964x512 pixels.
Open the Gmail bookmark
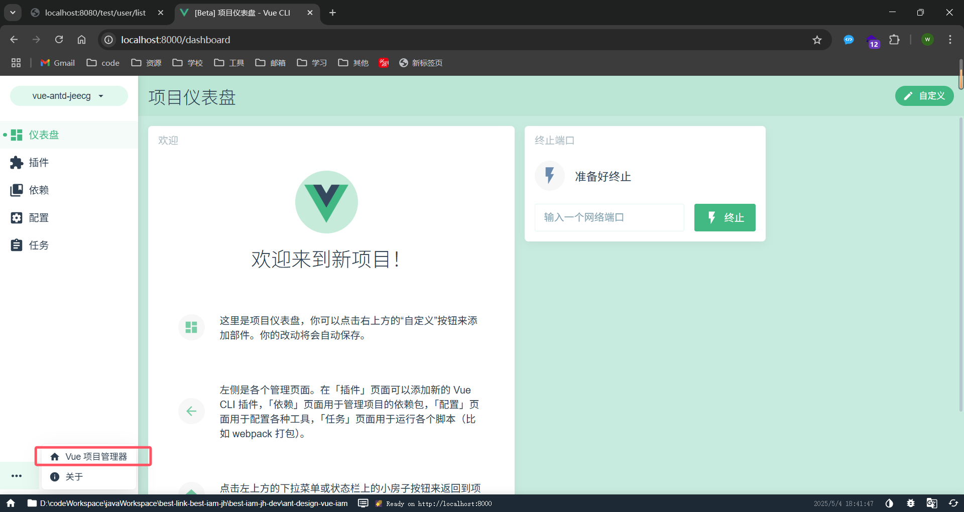(x=58, y=63)
